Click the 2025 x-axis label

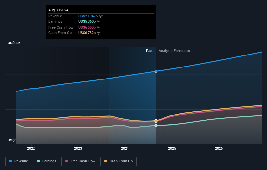tap(172, 148)
